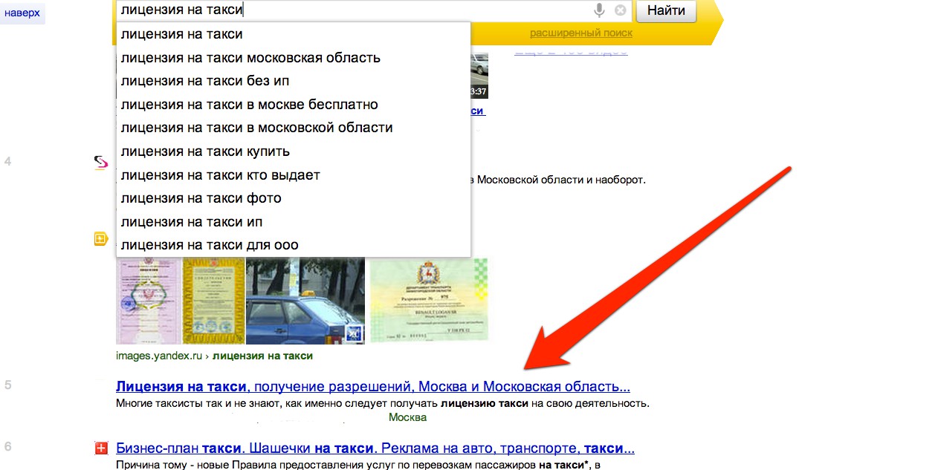Choose suggestion лицензия на такси в москве бесплатно
935x470 pixels.
pos(294,105)
